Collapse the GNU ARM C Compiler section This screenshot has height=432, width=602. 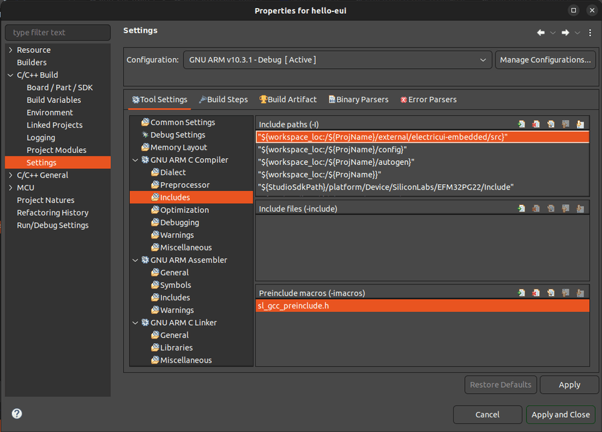point(135,160)
